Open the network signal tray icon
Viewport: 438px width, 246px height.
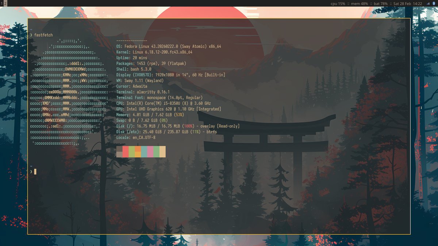coord(428,4)
